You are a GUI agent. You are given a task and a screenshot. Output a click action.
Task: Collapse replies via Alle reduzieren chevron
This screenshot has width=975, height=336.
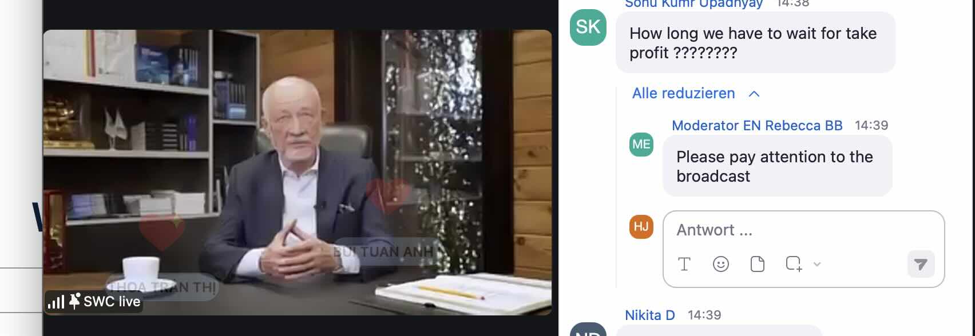point(754,94)
